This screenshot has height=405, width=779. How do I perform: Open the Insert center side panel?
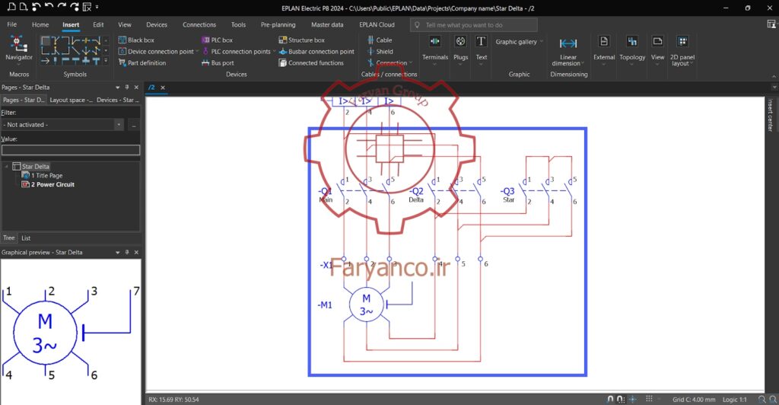pos(771,115)
